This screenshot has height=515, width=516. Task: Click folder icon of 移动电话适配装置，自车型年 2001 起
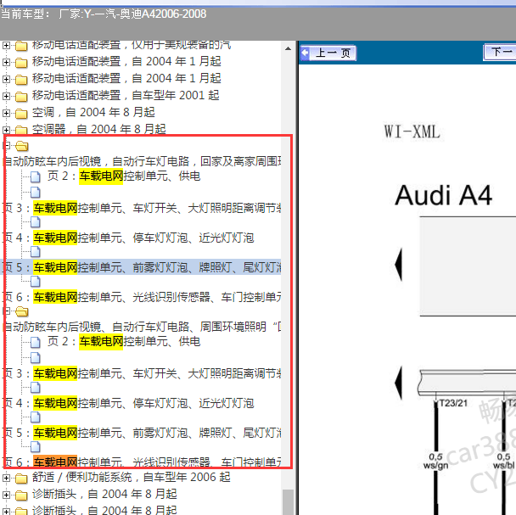21,96
